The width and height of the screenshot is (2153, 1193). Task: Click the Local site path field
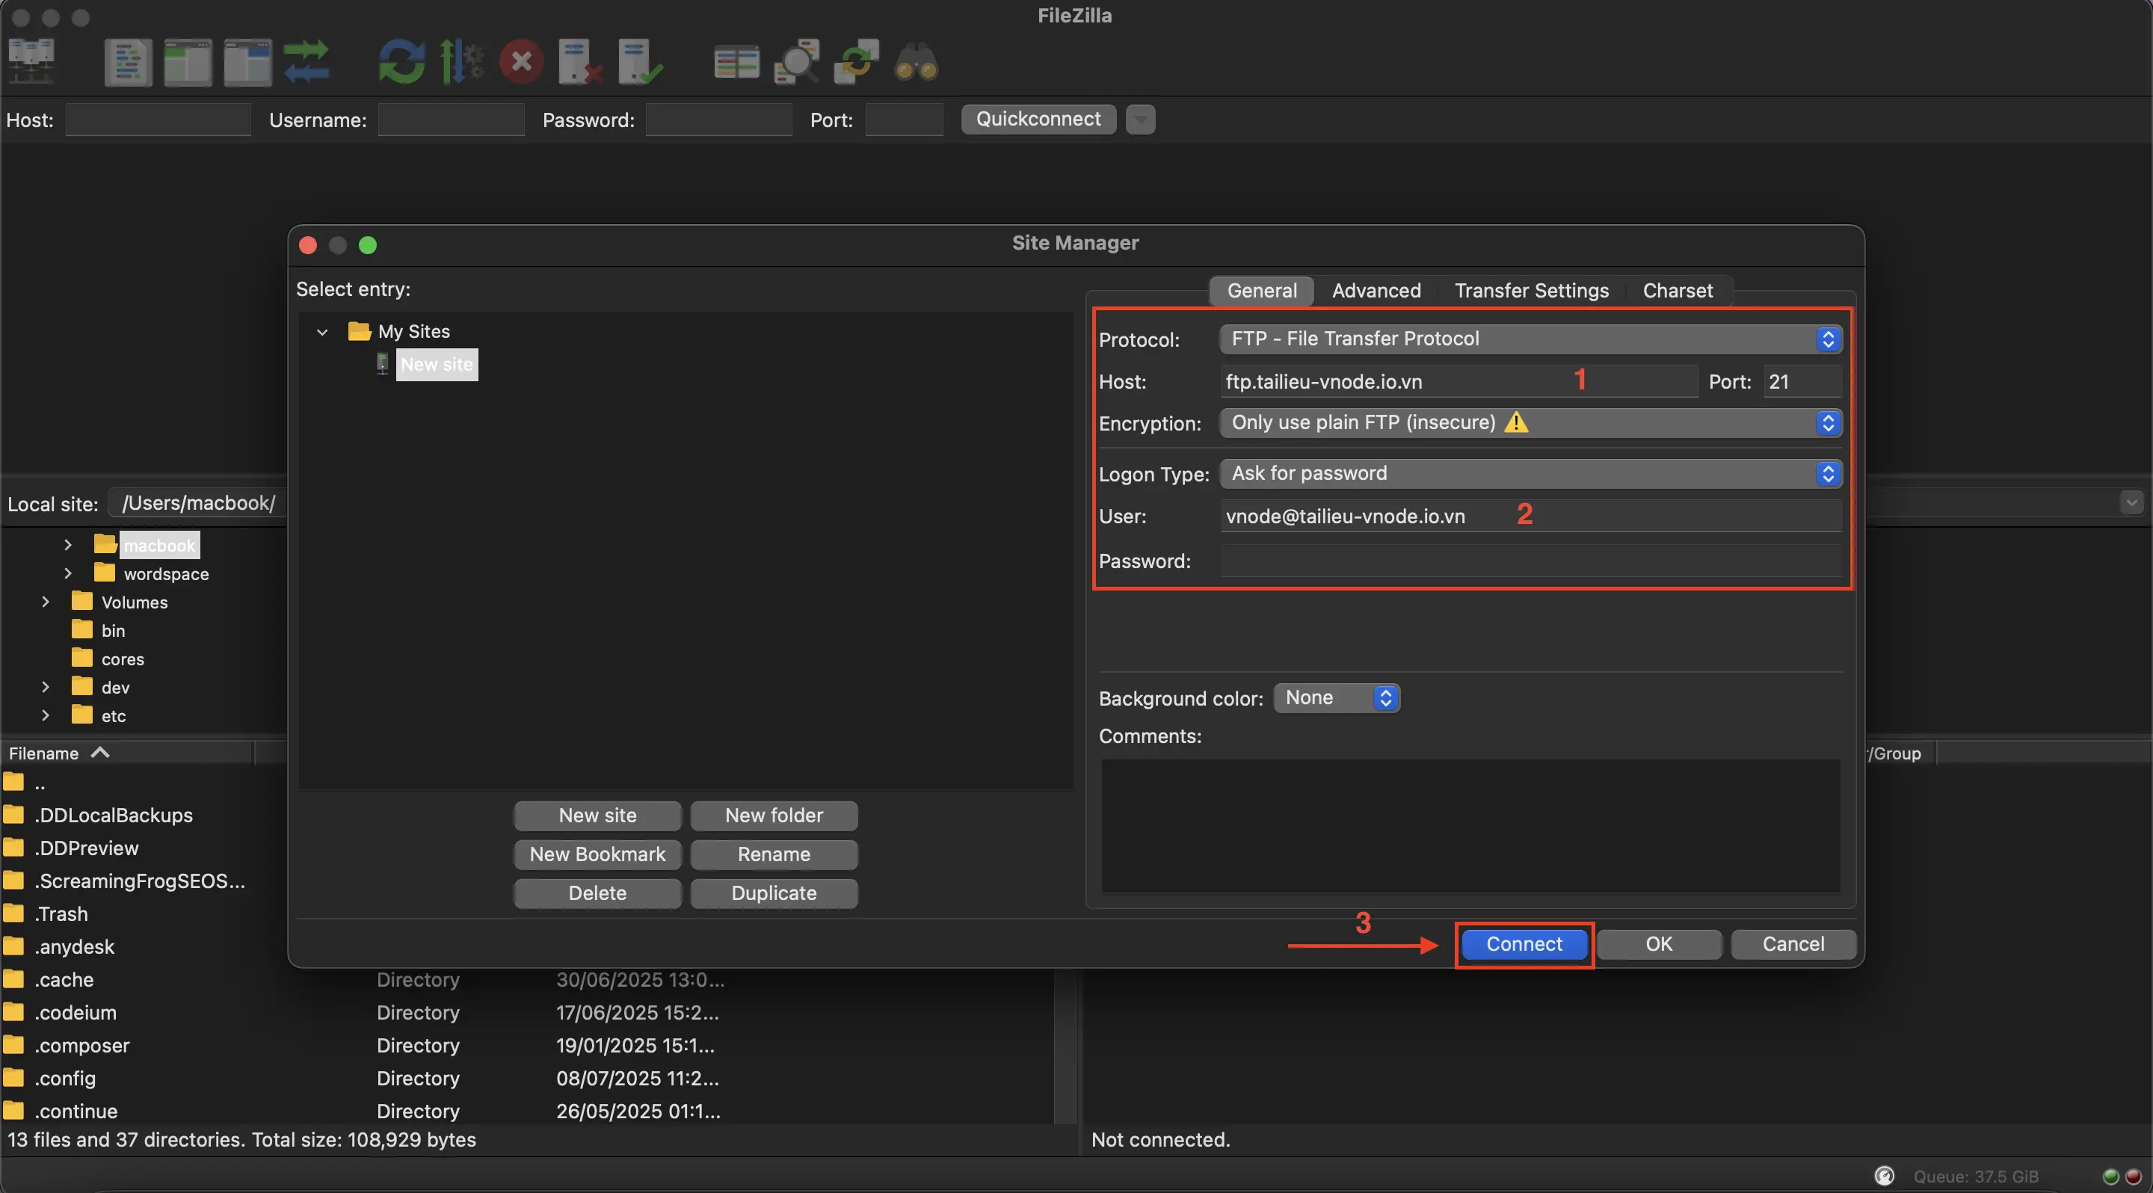coord(198,503)
